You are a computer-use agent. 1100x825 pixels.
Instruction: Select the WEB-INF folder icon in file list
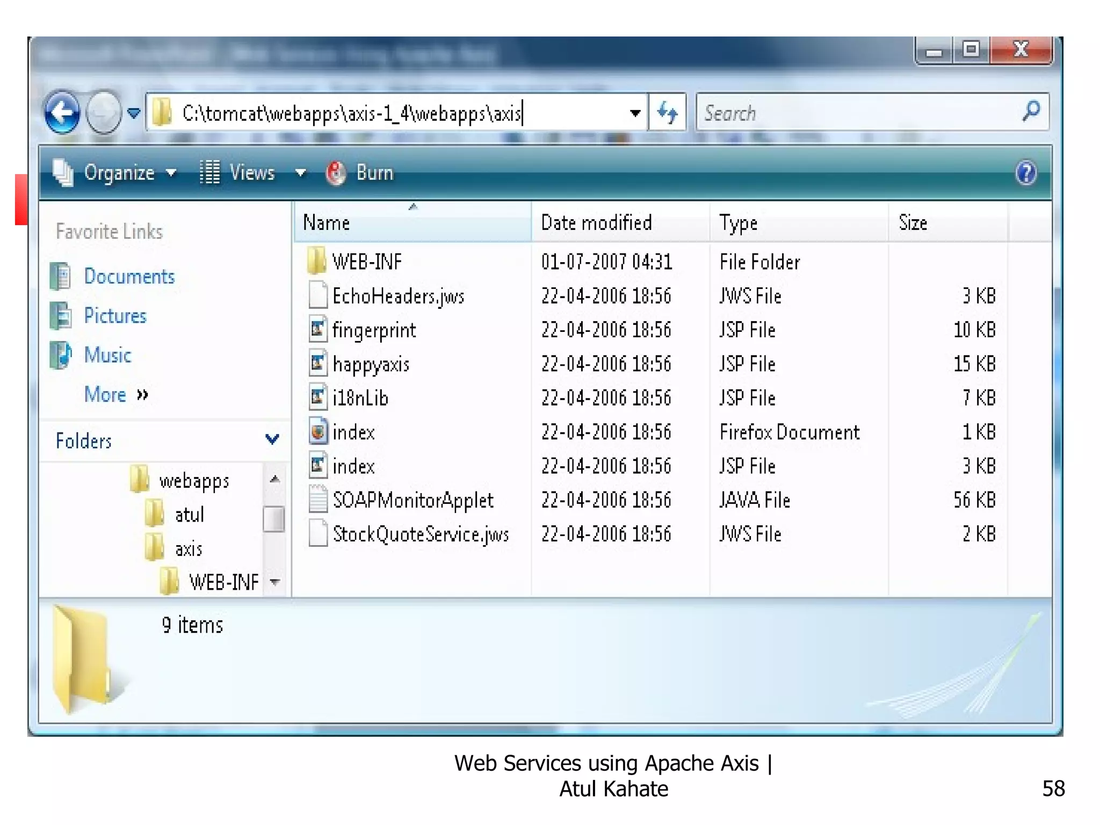point(317,260)
